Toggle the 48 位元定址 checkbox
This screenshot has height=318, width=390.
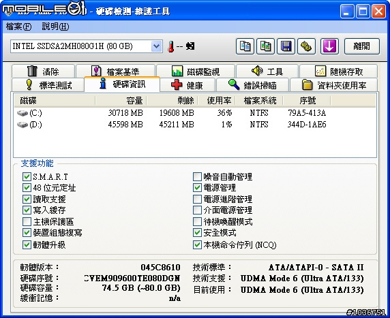(x=27, y=187)
